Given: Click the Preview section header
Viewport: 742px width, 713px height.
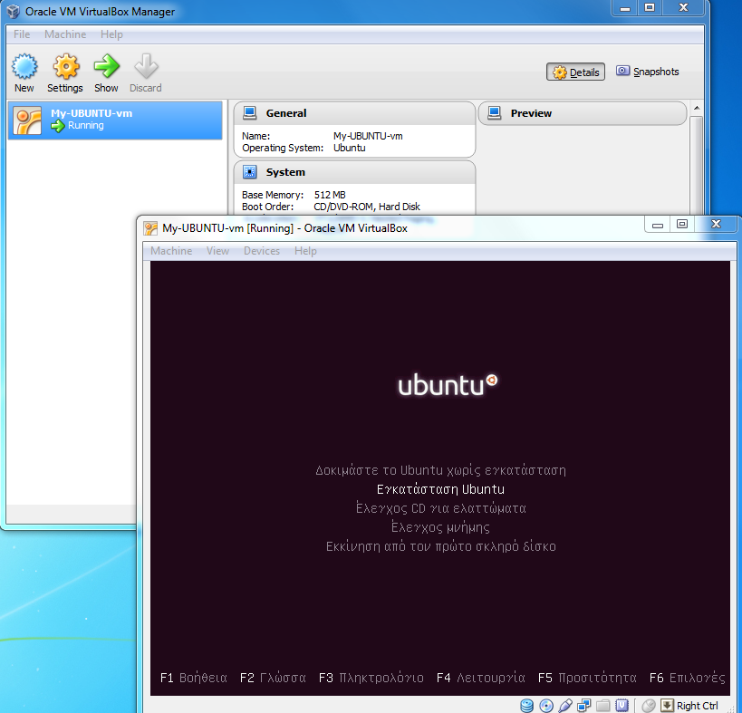Looking at the screenshot, I should (x=583, y=113).
